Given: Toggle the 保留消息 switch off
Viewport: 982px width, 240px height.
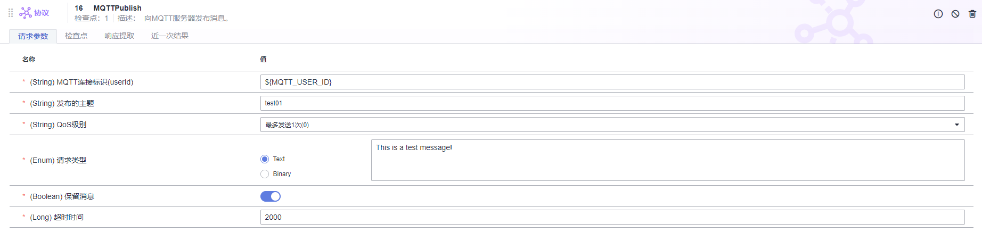Looking at the screenshot, I should pos(271,196).
